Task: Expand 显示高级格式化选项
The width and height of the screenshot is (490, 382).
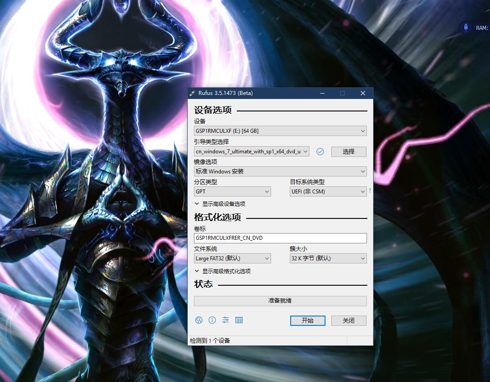Action: (x=223, y=271)
